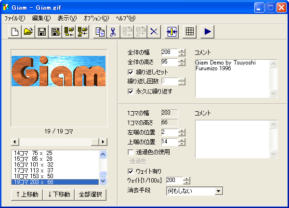Click the ↓下移動 button
Image resolution: width=289 pixels, height=208 pixels.
[x=59, y=195]
